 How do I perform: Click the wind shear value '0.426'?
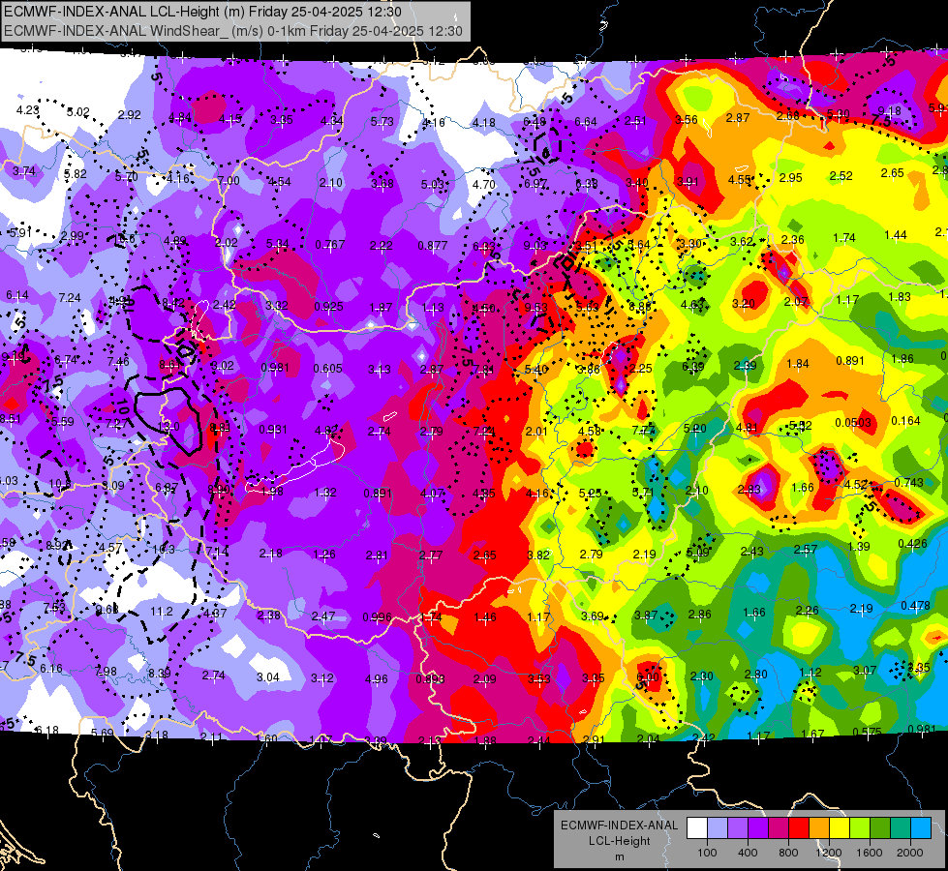(913, 543)
